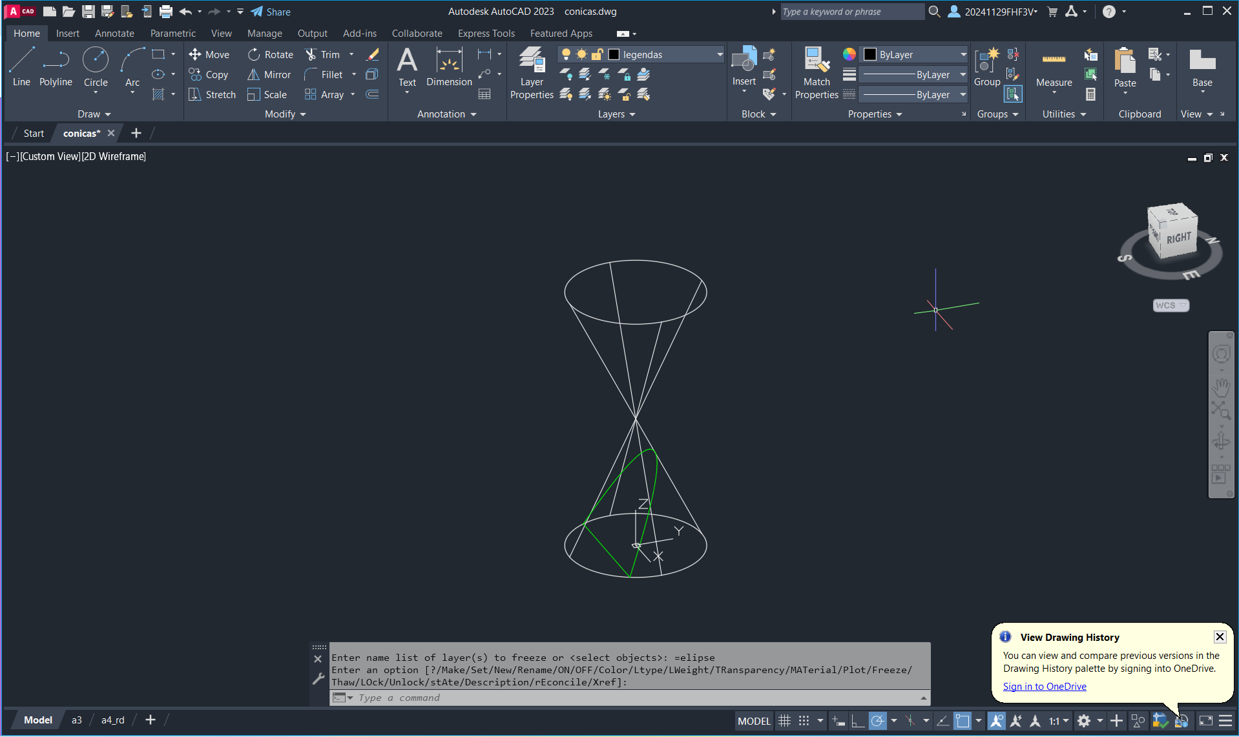Select the Circle tool
Screen dimensions: 1239x737
[96, 66]
